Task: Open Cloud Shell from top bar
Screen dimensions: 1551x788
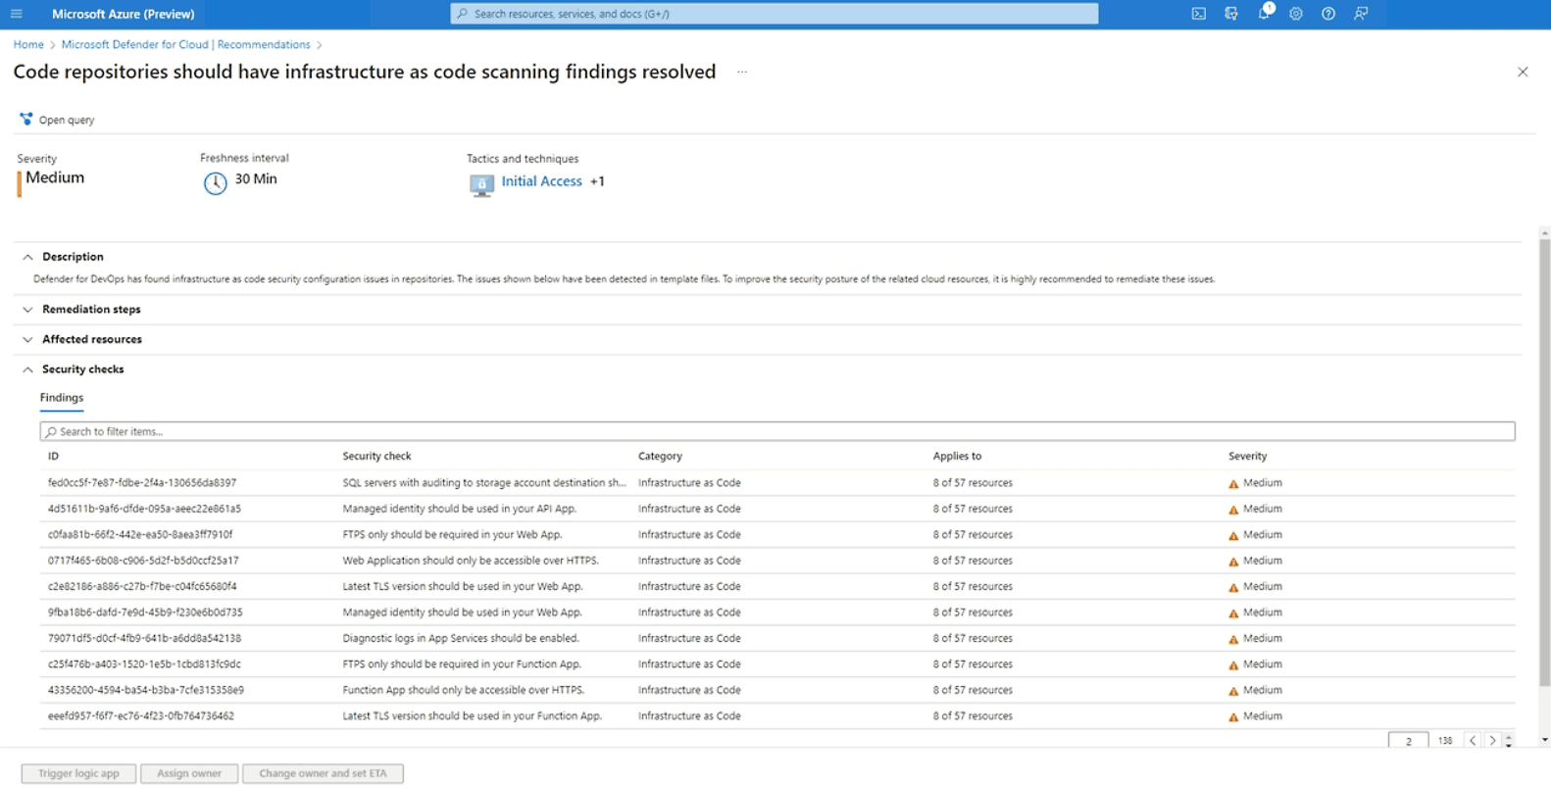Action: coord(1198,14)
